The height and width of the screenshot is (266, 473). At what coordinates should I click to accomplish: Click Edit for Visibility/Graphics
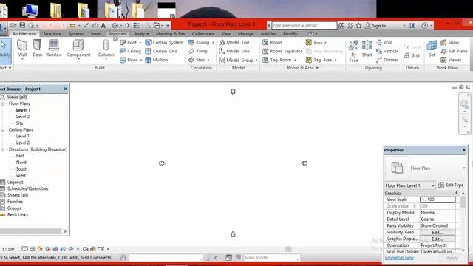[438, 233]
